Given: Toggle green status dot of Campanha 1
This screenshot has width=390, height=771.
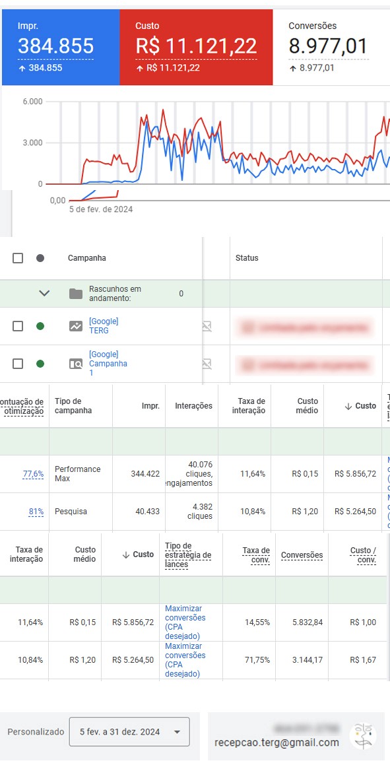Looking at the screenshot, I should pos(40,364).
